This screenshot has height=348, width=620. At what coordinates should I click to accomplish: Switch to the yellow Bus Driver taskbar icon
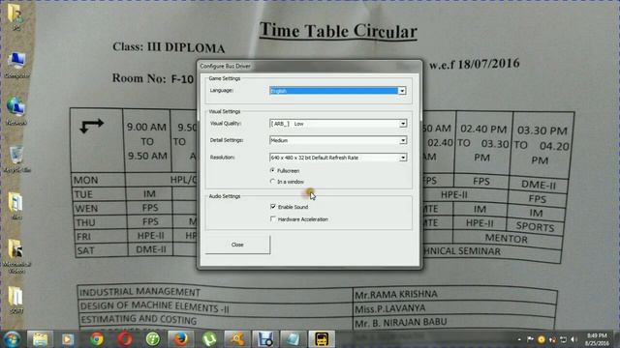coord(321,339)
